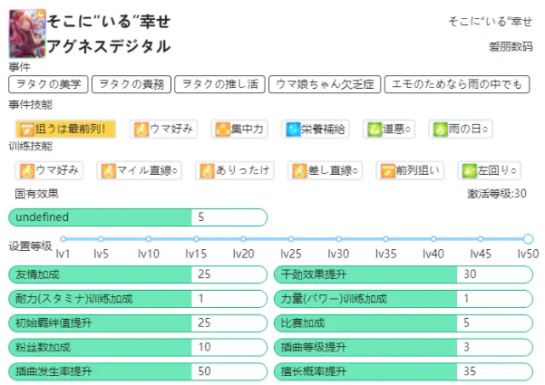Click the slider handle at lv50
The image size is (545, 385).
[528, 239]
